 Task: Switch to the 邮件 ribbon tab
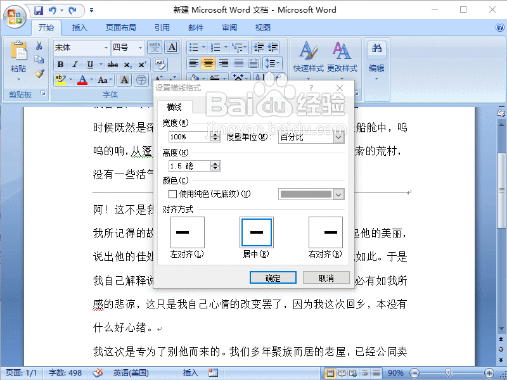click(x=196, y=28)
